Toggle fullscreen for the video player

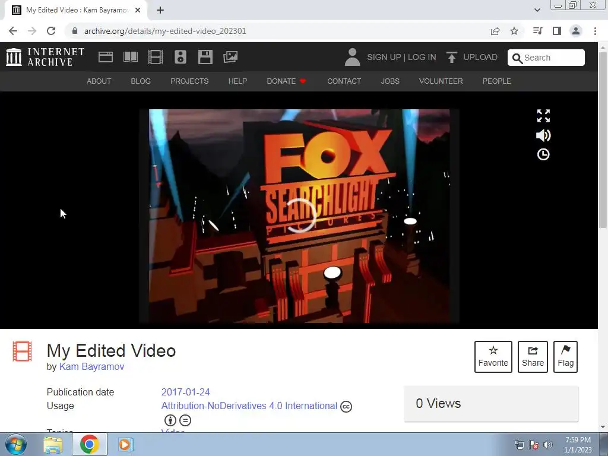[543, 116]
